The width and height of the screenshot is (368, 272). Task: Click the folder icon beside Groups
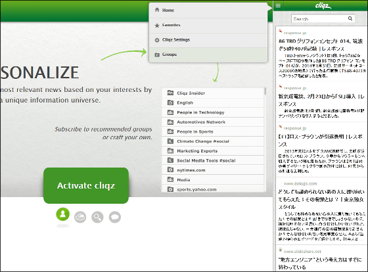(157, 55)
